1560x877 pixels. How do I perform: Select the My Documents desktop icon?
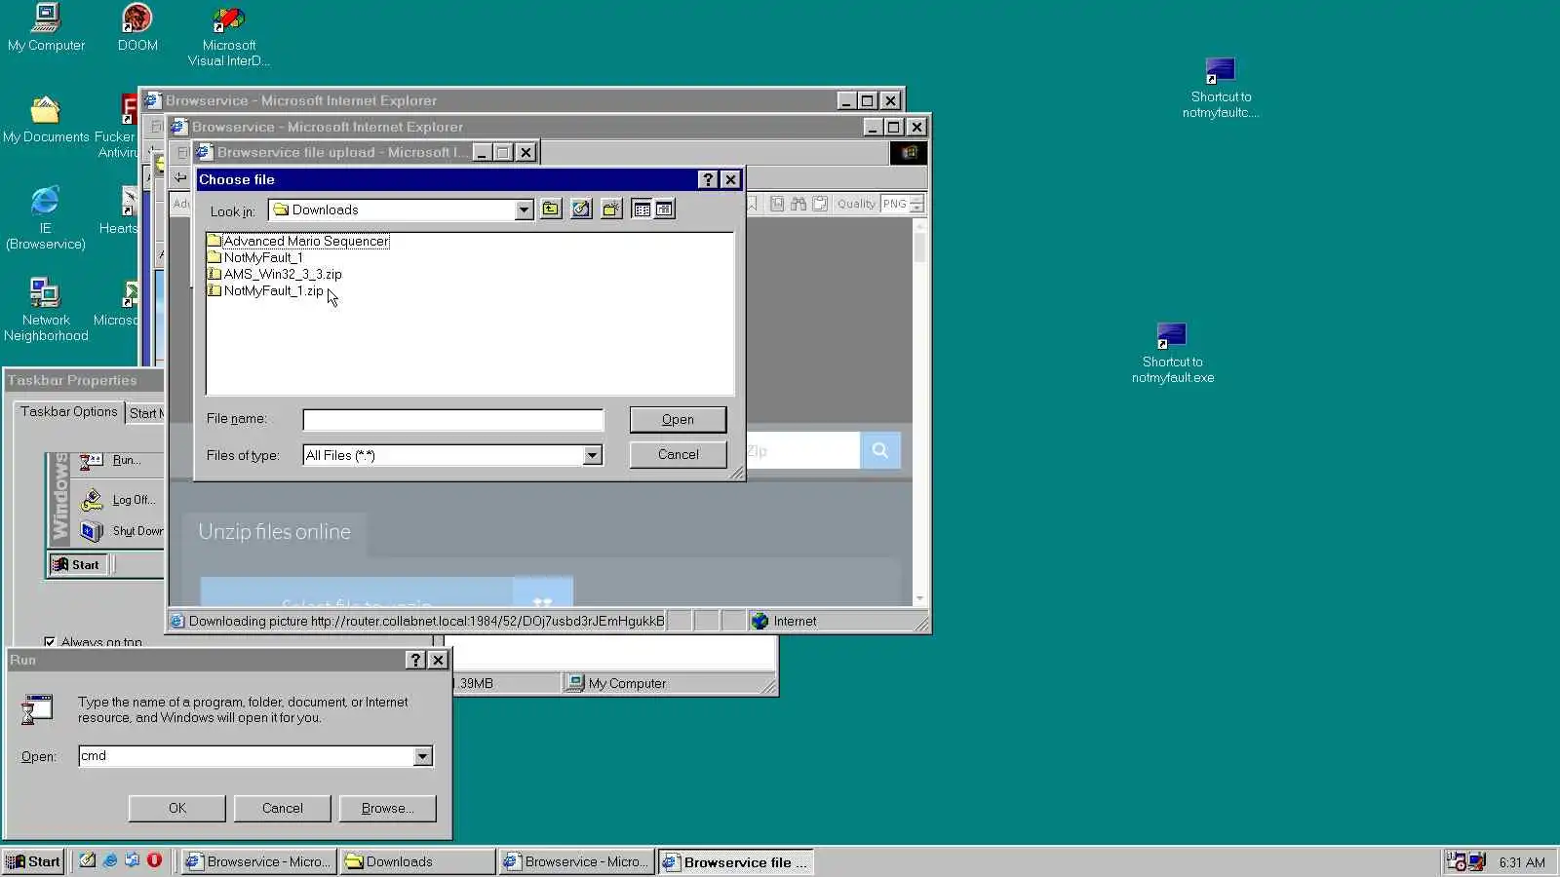(x=46, y=120)
